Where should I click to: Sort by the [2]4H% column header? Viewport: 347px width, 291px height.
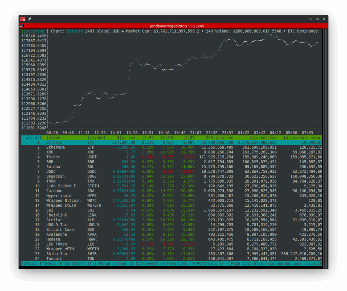167,138
